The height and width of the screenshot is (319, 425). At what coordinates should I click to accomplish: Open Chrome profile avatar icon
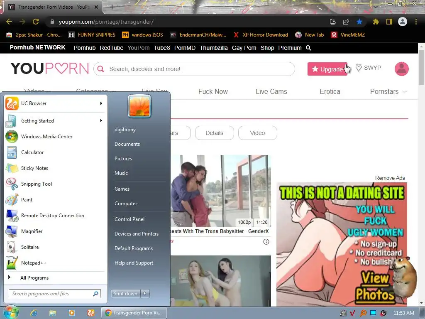coord(403,22)
